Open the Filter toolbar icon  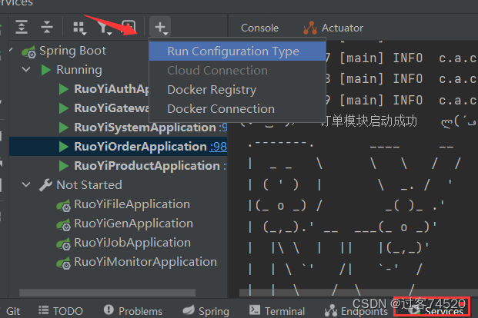(104, 28)
